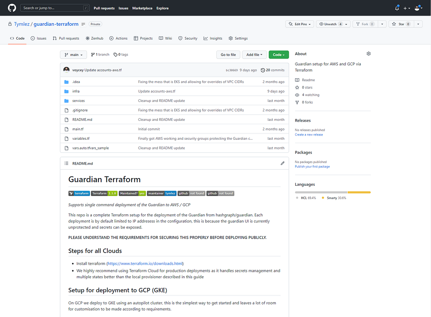Open the main.tf file

(78, 129)
